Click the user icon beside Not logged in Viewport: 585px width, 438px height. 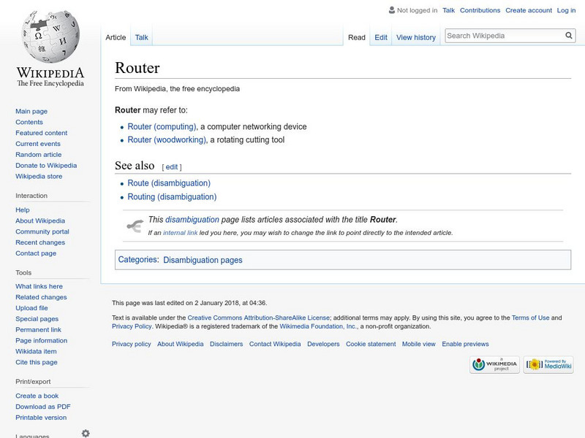(x=390, y=10)
